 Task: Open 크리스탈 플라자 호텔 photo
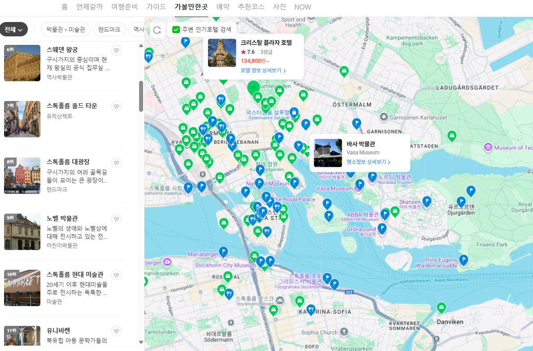click(222, 53)
